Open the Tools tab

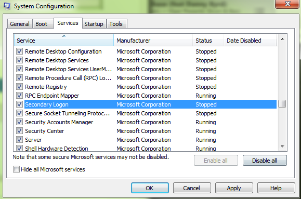pos(116,24)
